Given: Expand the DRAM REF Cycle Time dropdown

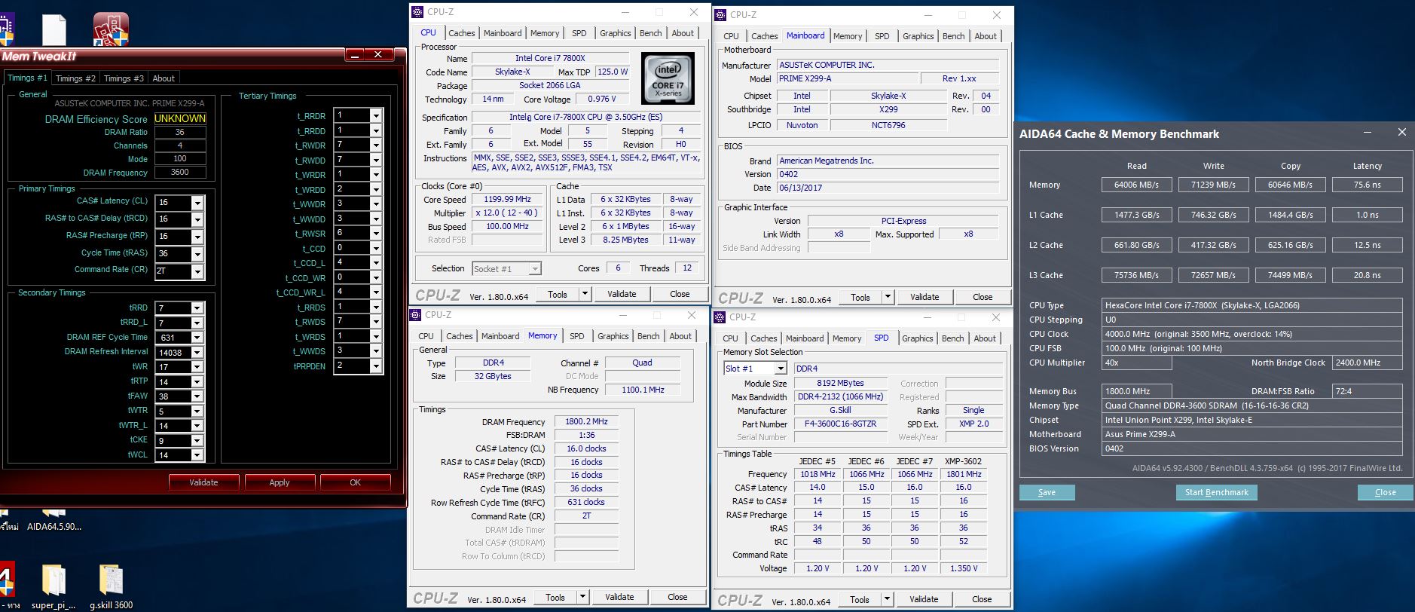Looking at the screenshot, I should click(197, 338).
